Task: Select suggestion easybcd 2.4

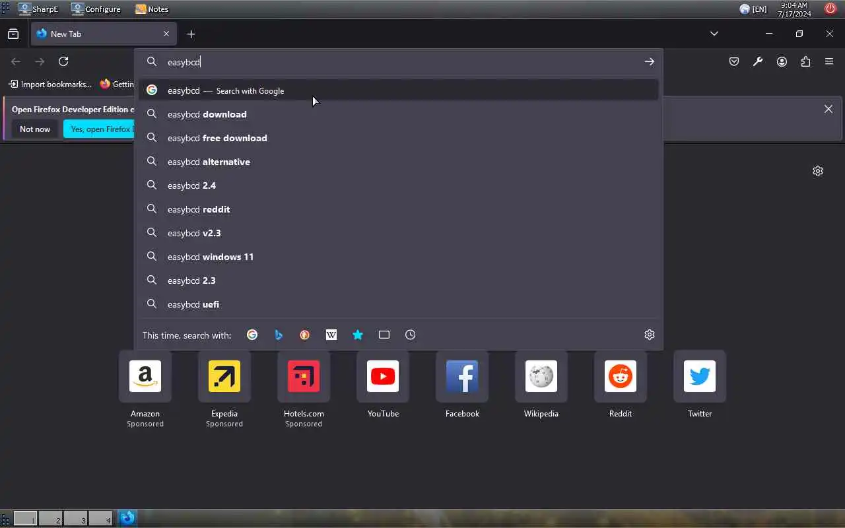Action: (x=399, y=185)
